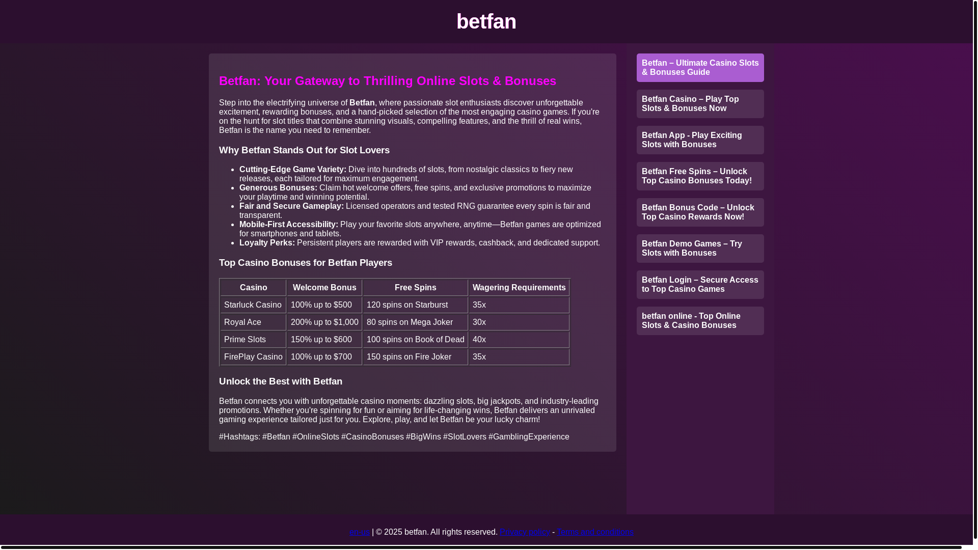978x550 pixels.
Task: Click the 'Royal Ace' table cell
Action: [253, 322]
